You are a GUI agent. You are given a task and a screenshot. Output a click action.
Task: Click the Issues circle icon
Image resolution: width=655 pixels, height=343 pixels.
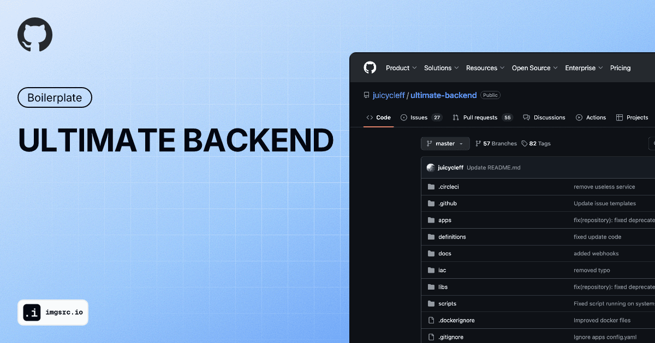tap(404, 118)
